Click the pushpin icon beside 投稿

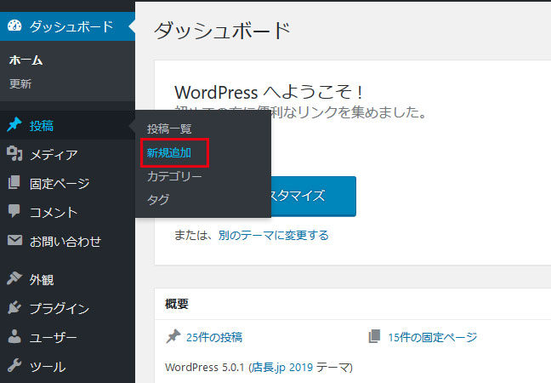pos(14,125)
